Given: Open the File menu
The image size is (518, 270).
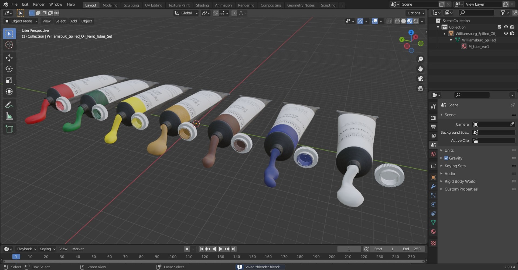Looking at the screenshot, I should pyautogui.click(x=14, y=4).
